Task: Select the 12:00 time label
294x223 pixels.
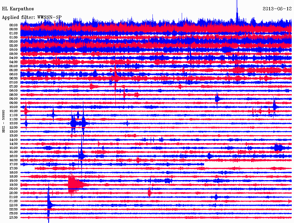Action: tap(13, 124)
